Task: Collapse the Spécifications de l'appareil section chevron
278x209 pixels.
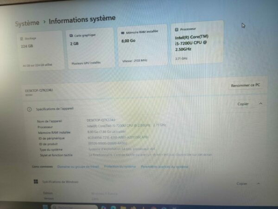Action: tap(260, 104)
